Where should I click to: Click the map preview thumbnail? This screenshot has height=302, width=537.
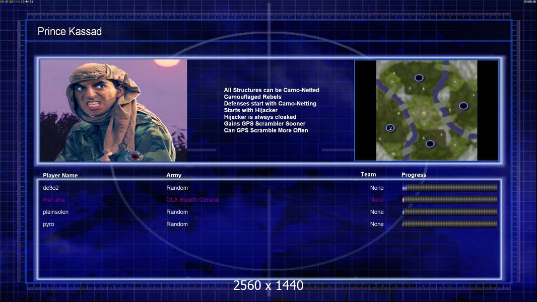(426, 110)
